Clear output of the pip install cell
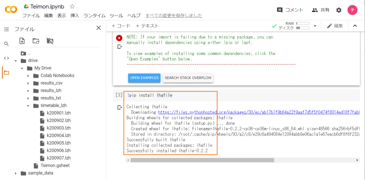The height and width of the screenshot is (180, 365). 119,107
